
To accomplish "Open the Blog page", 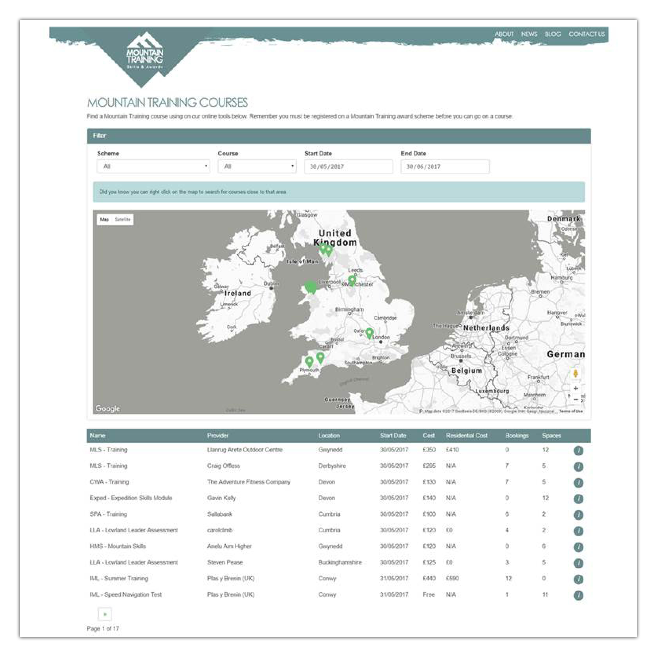I will pos(553,34).
